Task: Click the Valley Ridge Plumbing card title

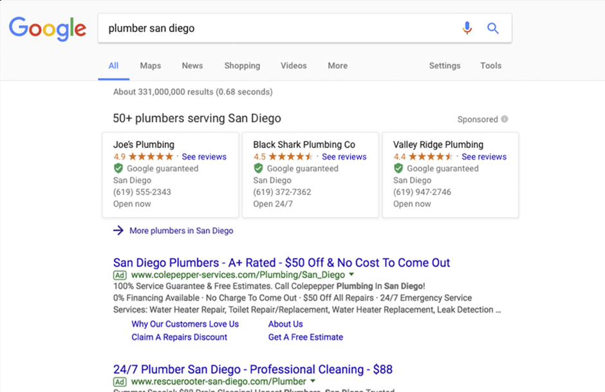Action: 438,145
